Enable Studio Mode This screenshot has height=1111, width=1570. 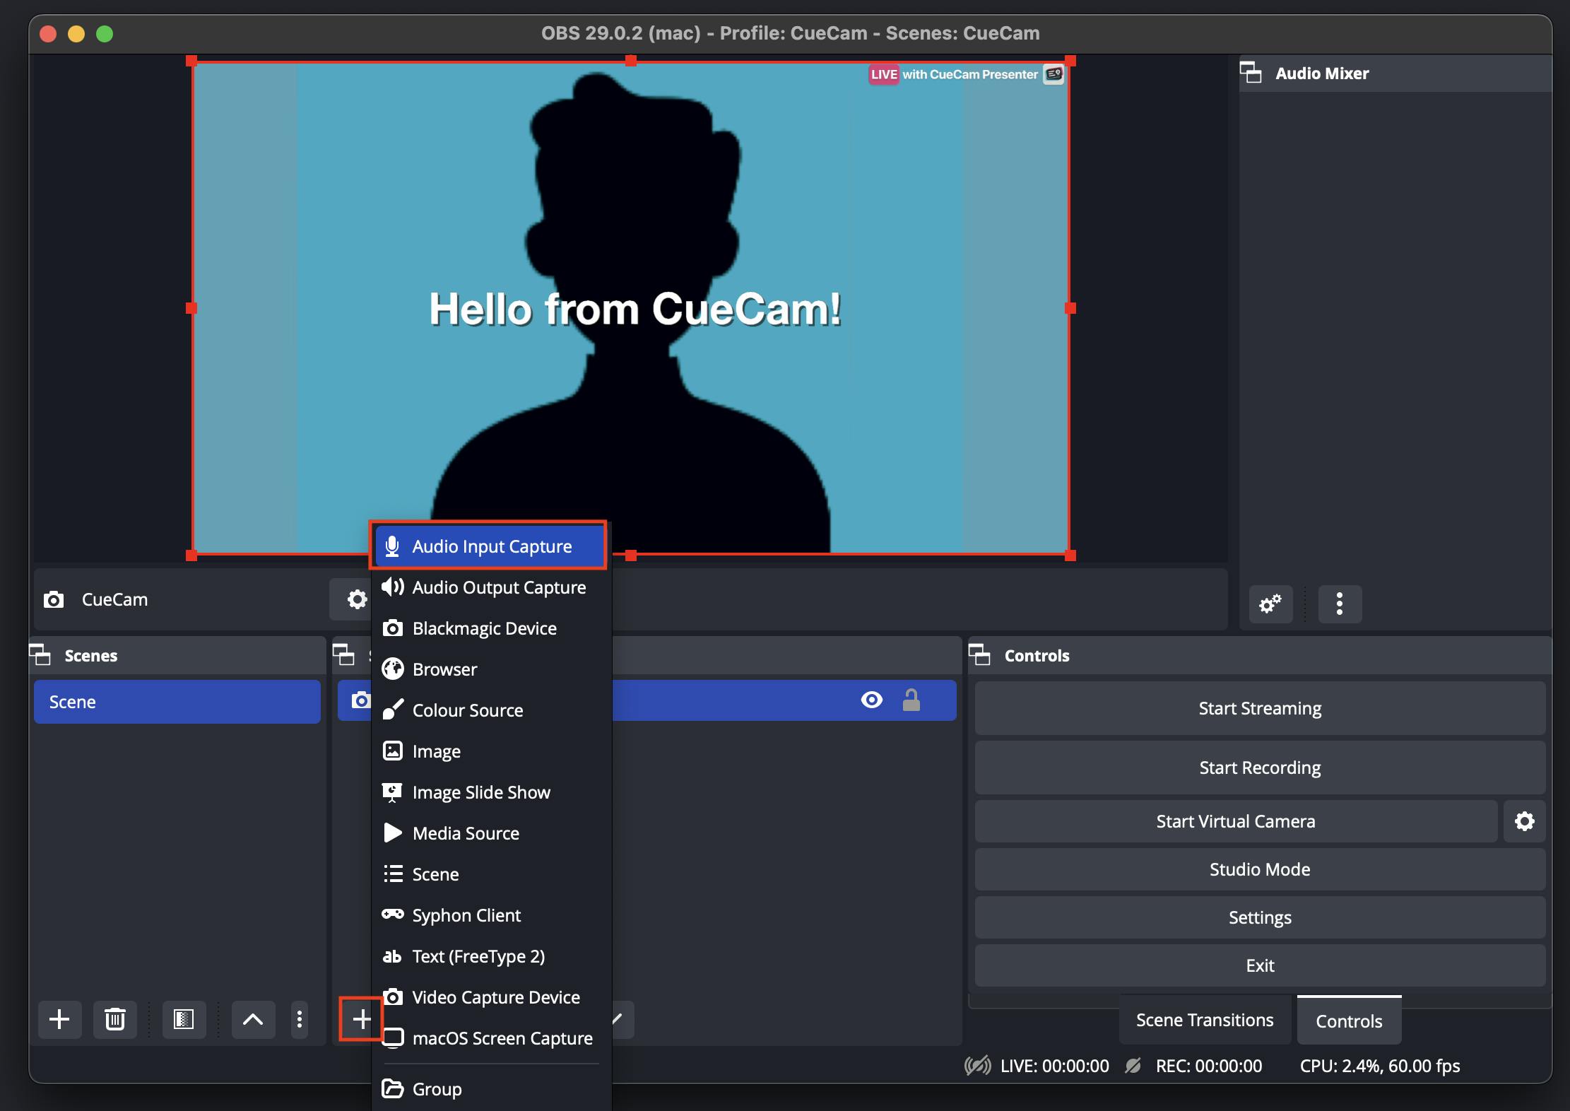click(1260, 869)
